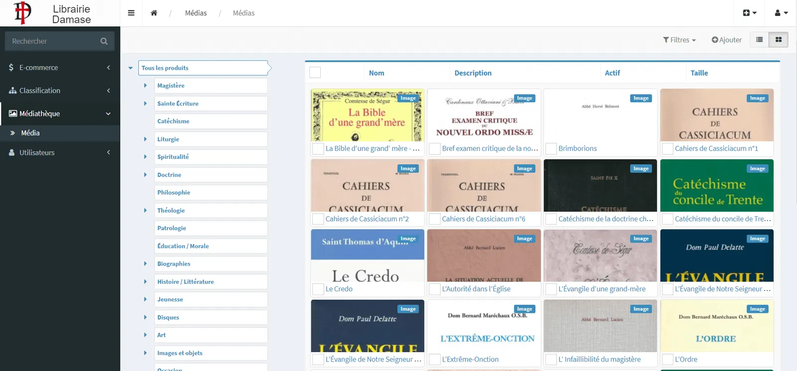
Task: Click Image badge on L'Extrême-Onction cover
Action: pyautogui.click(x=525, y=309)
